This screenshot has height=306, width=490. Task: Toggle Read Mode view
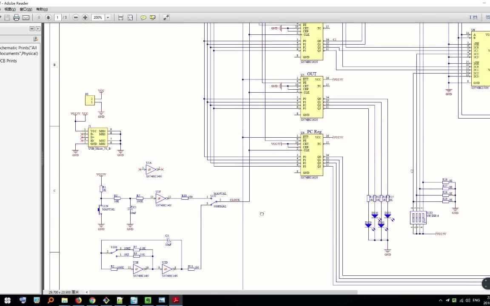[166, 17]
